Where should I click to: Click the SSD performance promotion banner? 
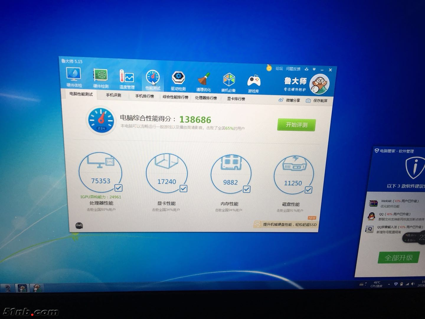(x=286, y=225)
